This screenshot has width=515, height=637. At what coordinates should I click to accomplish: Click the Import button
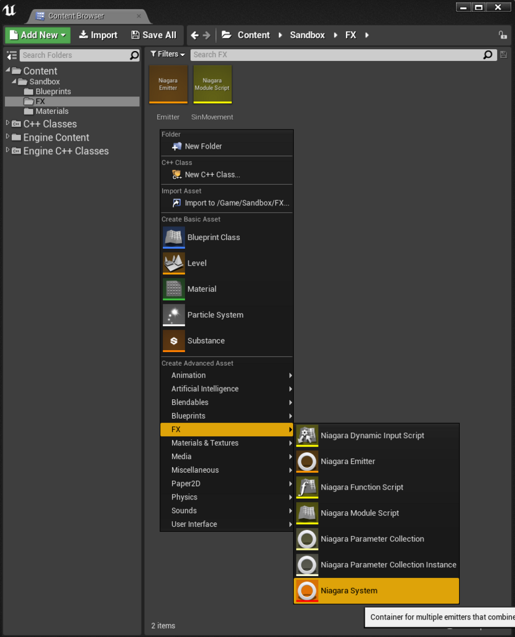coord(98,35)
